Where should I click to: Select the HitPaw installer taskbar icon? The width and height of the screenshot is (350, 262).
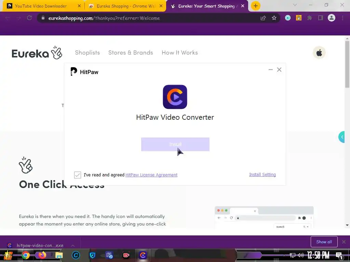click(143, 255)
